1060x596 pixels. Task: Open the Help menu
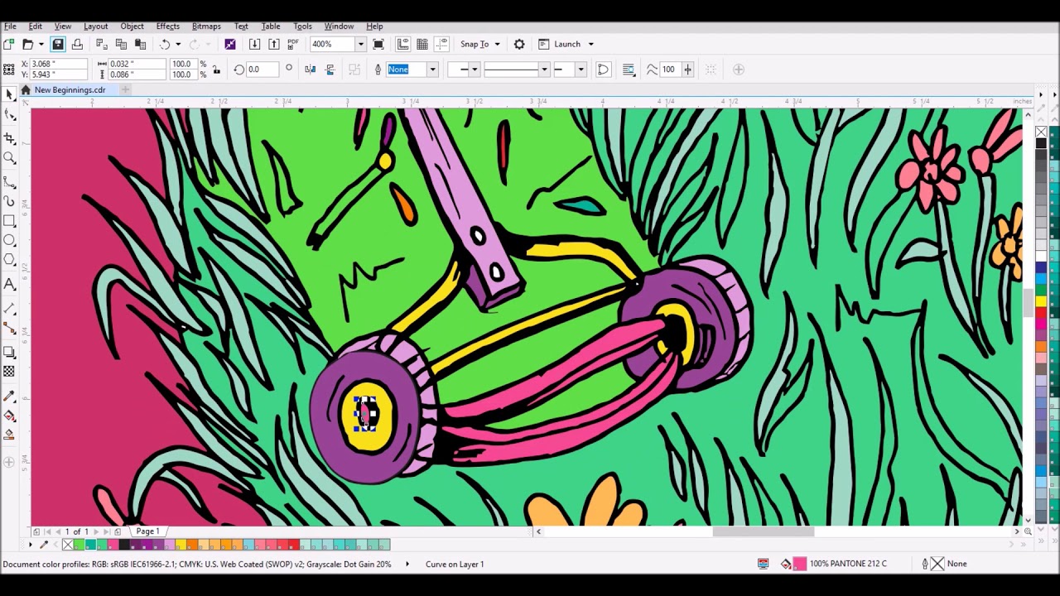coord(374,26)
